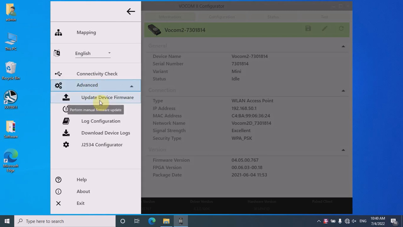Open This PC desktop icon
This screenshot has width=403, height=227.
(x=11, y=41)
